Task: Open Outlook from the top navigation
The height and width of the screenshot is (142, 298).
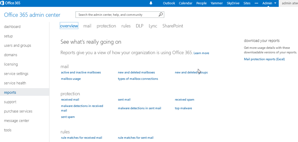Action: (x=169, y=3)
